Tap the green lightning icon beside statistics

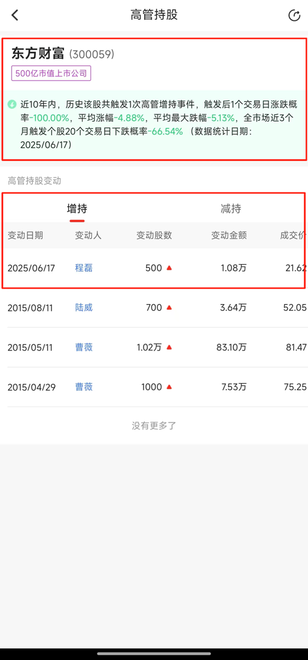click(12, 104)
